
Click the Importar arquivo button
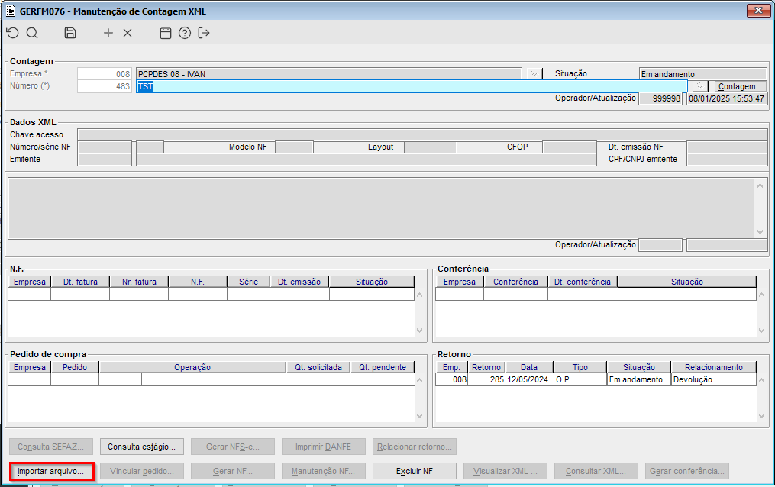pos(50,471)
